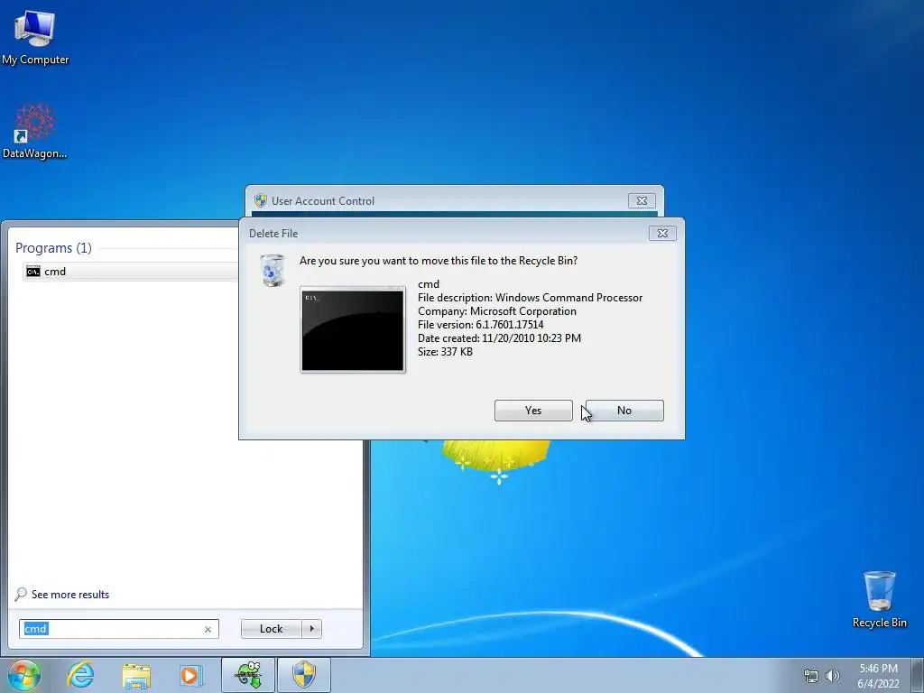Click the Date created: 11/20/2010 10:23 PM text
The image size is (924, 693).
tap(500, 338)
